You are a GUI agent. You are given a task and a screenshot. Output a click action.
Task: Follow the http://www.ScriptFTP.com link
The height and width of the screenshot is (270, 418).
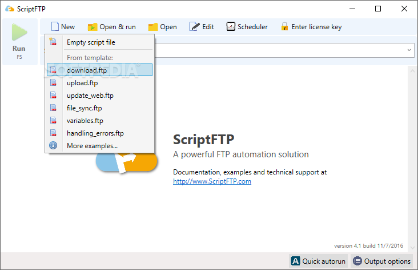click(x=212, y=181)
